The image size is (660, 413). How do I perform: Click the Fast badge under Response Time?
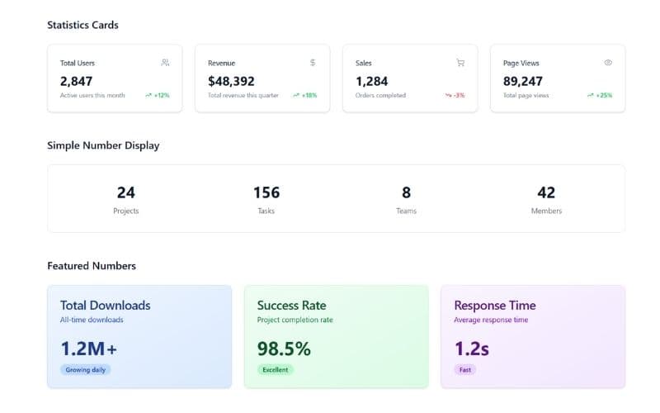point(464,369)
